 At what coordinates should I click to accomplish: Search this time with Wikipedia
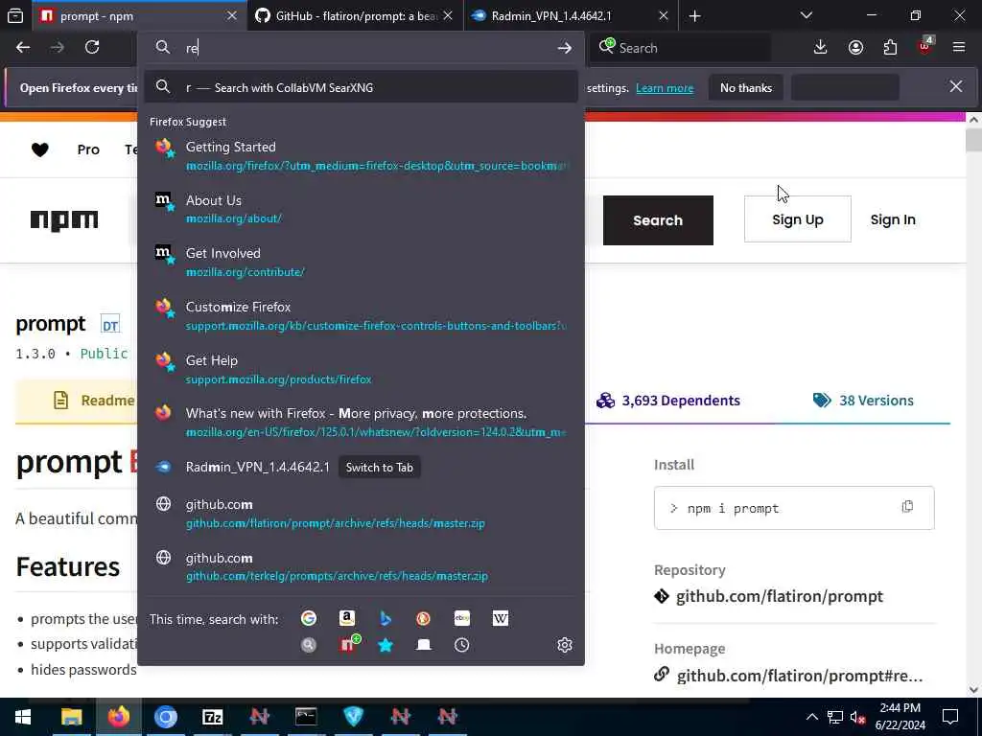(x=501, y=618)
